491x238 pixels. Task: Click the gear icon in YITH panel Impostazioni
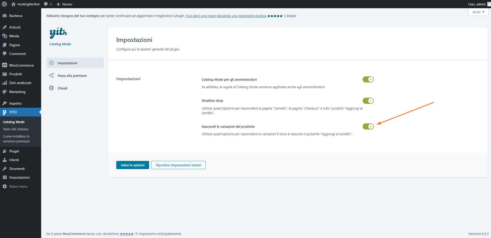pos(51,63)
